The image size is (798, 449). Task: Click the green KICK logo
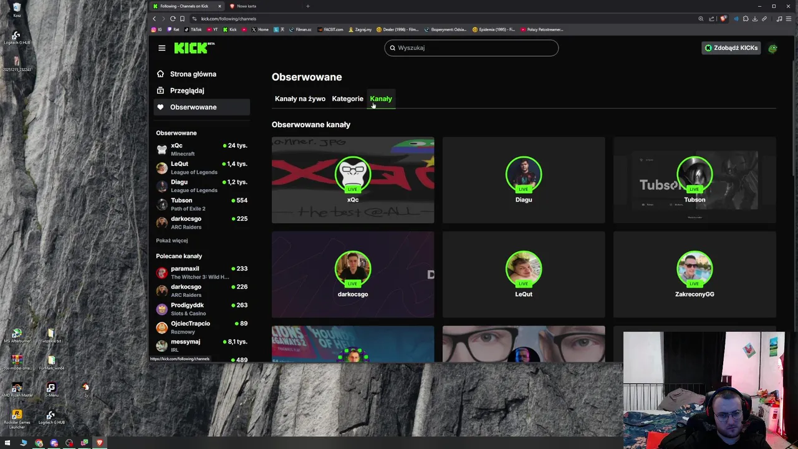click(194, 48)
